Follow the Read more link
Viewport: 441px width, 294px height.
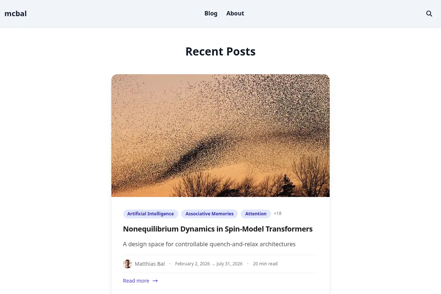(140, 281)
